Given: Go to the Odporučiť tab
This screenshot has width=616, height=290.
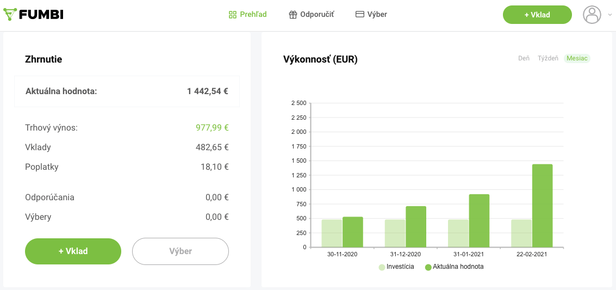Looking at the screenshot, I should tap(317, 15).
